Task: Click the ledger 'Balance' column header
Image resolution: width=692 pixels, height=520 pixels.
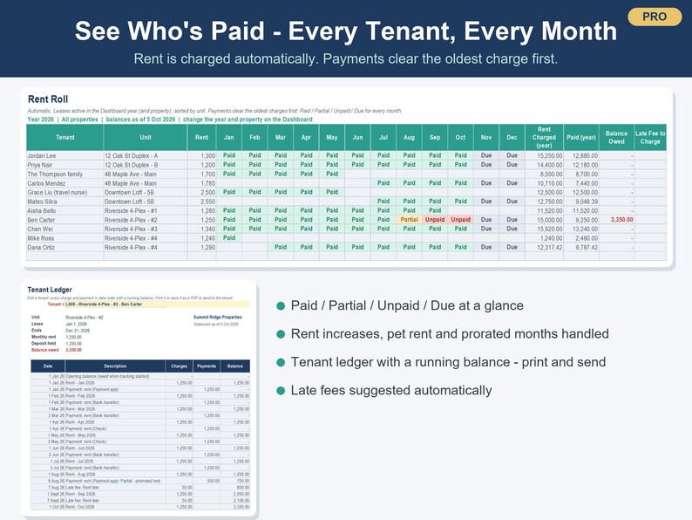Action: pos(235,366)
